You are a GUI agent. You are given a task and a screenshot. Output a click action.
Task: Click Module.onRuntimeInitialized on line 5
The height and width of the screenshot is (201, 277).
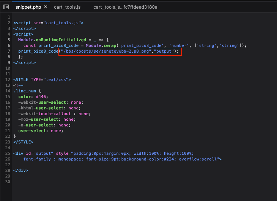[x=52, y=40]
